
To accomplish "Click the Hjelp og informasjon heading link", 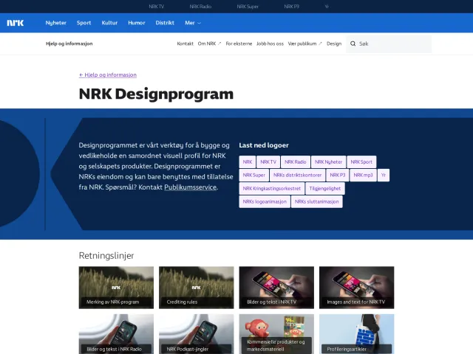I will [69, 44].
